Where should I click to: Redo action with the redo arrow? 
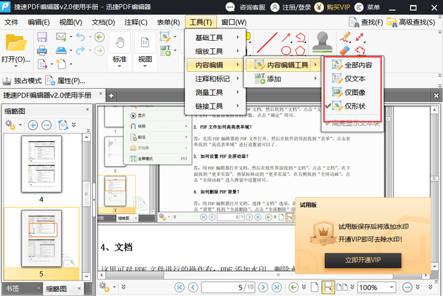coord(80,51)
